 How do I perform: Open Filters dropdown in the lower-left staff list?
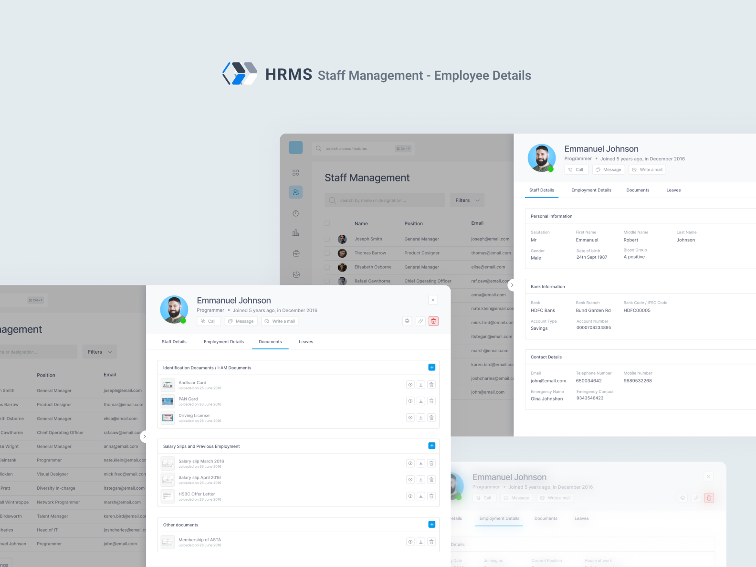pos(99,352)
